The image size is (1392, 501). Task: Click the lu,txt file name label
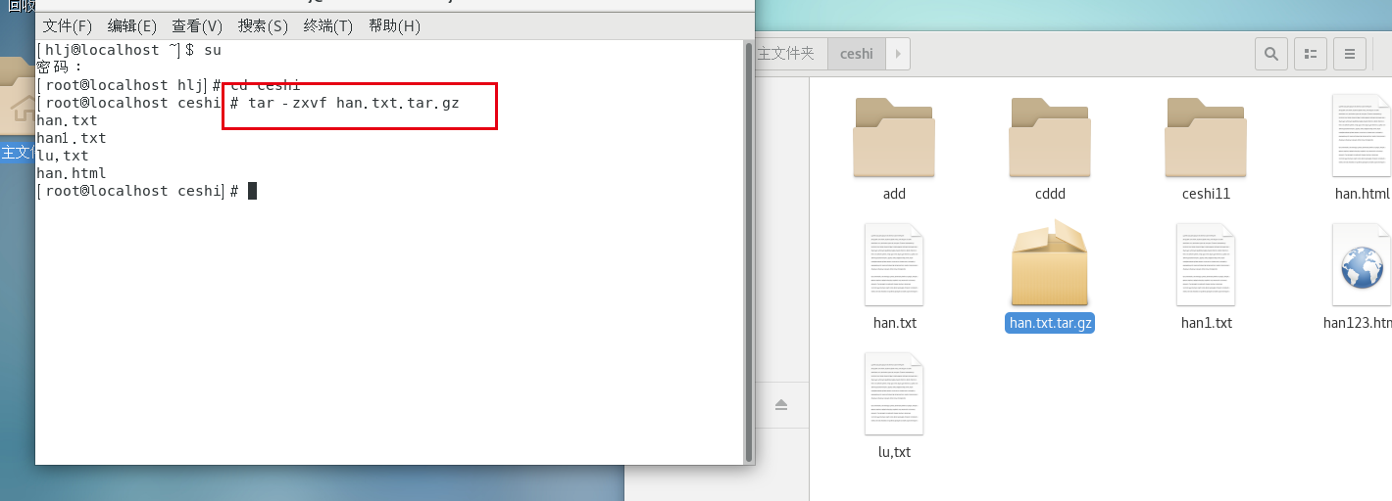(894, 452)
